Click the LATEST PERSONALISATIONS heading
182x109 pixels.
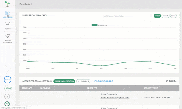[37, 81]
